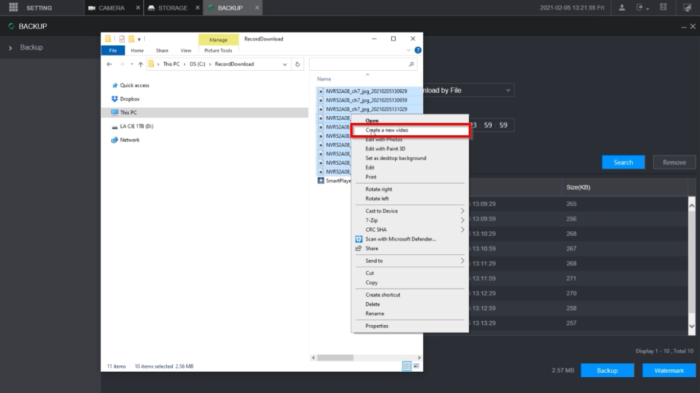Expand the Explorer ribbon chevron

[409, 51]
